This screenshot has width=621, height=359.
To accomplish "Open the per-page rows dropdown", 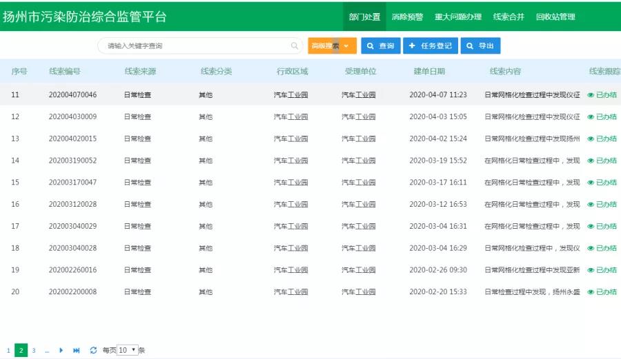I will (x=128, y=351).
